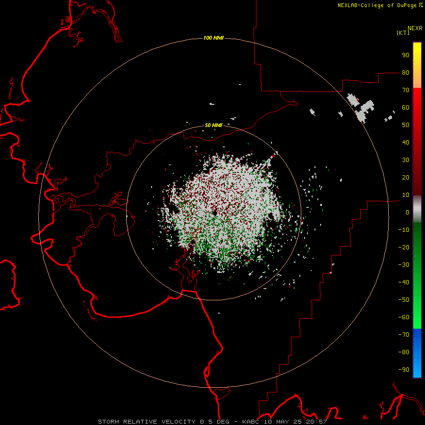
Task: Click the NEXLAB-College of DuPage credit text
Action: pyautogui.click(x=380, y=5)
